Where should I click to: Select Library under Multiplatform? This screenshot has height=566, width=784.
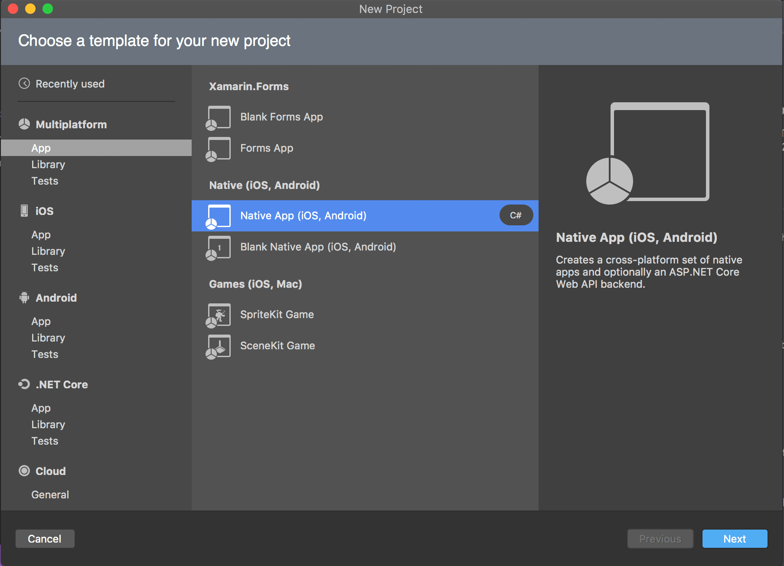48,164
